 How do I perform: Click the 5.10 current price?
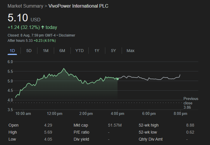[18, 18]
